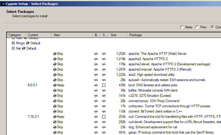Collapse the Net category
Image resolution: width=221 pixels, height=135 pixels.
[x=13, y=48]
